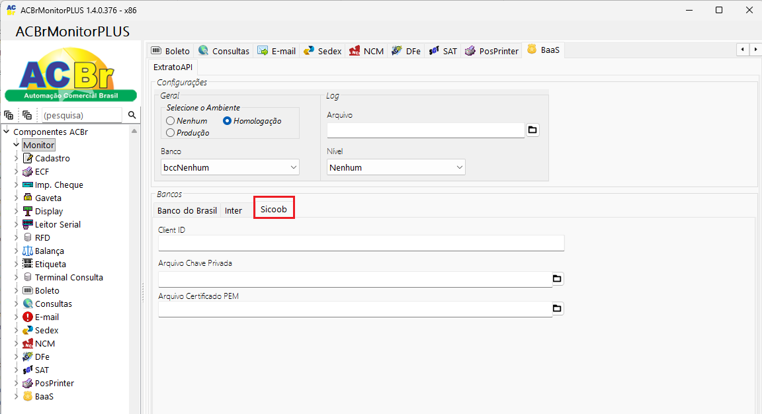Select the Balança scale icon in tree
The image size is (762, 414).
coord(27,251)
